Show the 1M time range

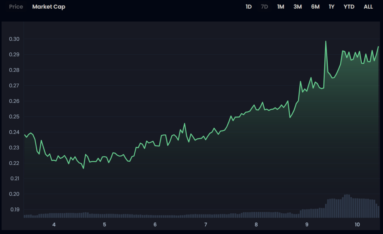pos(281,7)
